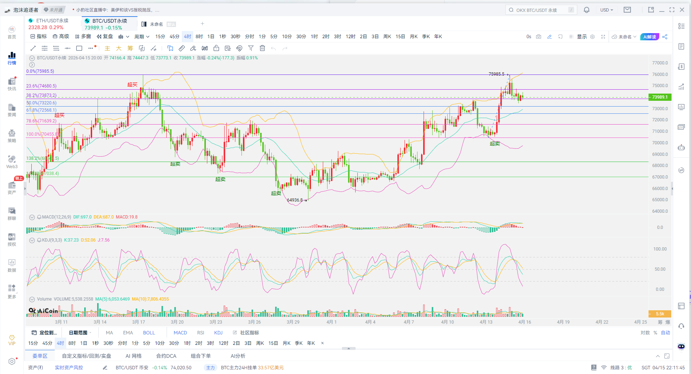Open the AI 网格 tab
The width and height of the screenshot is (691, 374).
[134, 356]
